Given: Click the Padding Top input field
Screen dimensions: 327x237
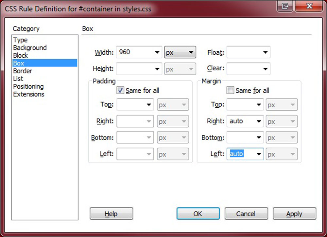Looking at the screenshot, I should (x=131, y=105).
